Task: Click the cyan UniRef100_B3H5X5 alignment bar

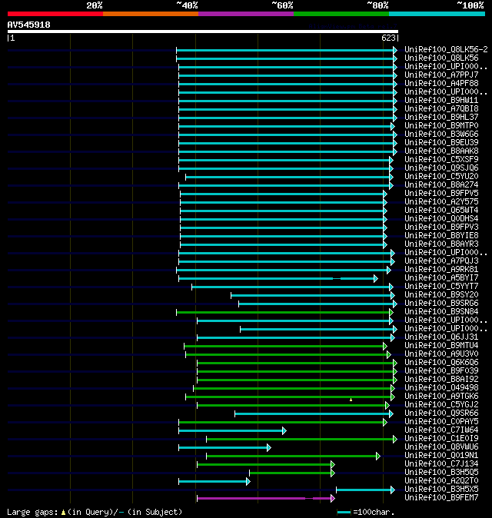Action: click(364, 490)
